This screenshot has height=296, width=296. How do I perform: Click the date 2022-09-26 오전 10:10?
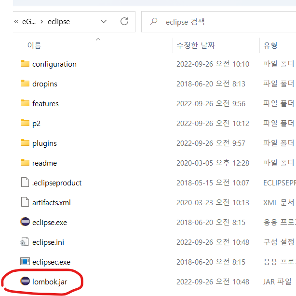213,64
